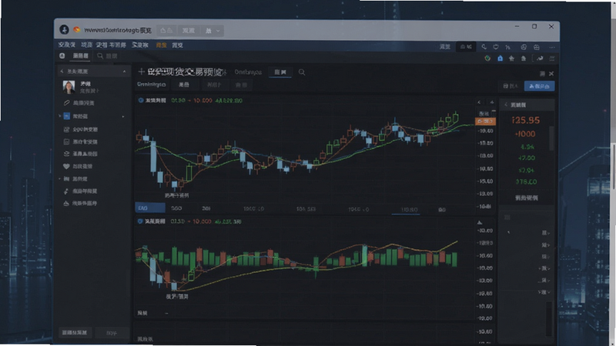Click shield icon in lower chart header
The image size is (616, 346).
click(140, 221)
